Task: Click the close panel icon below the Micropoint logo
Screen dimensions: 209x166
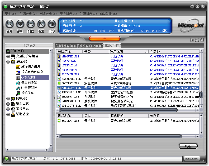Action: coord(202,40)
